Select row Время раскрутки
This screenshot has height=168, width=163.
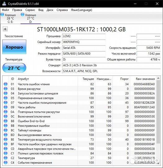[79, 89]
